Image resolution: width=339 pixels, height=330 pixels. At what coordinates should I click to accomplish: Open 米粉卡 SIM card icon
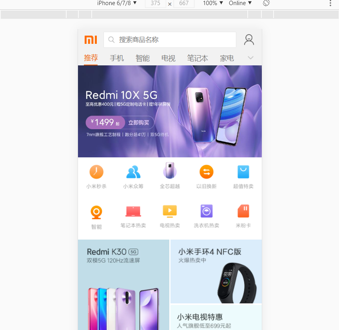point(243,211)
